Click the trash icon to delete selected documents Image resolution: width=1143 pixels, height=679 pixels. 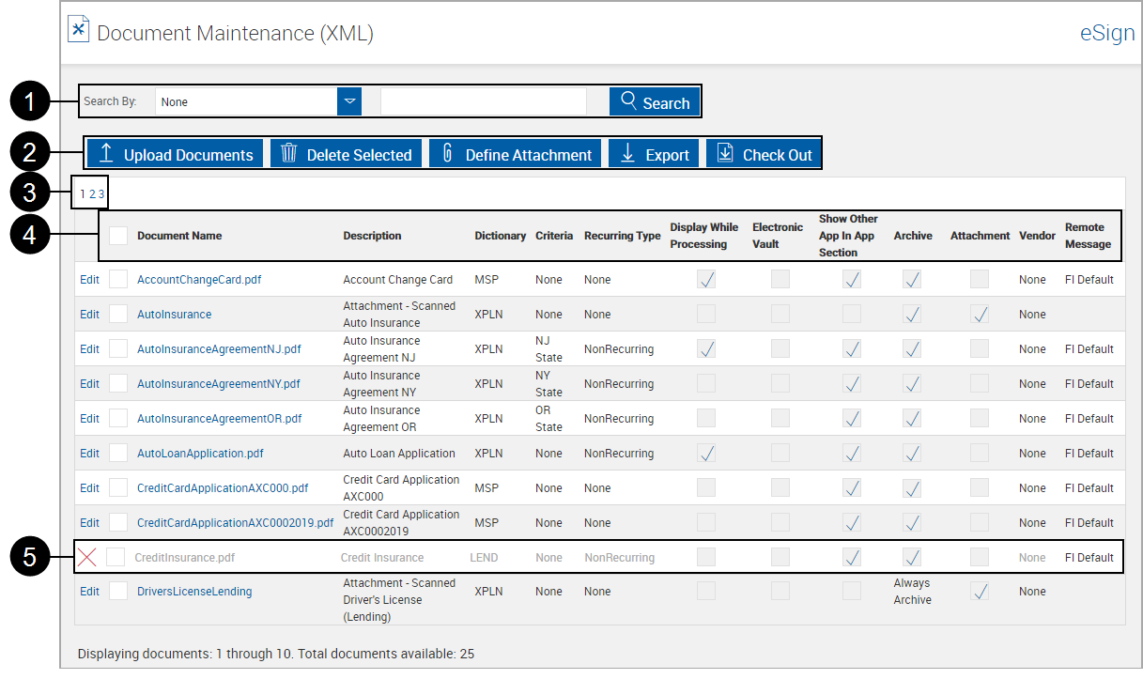(292, 153)
